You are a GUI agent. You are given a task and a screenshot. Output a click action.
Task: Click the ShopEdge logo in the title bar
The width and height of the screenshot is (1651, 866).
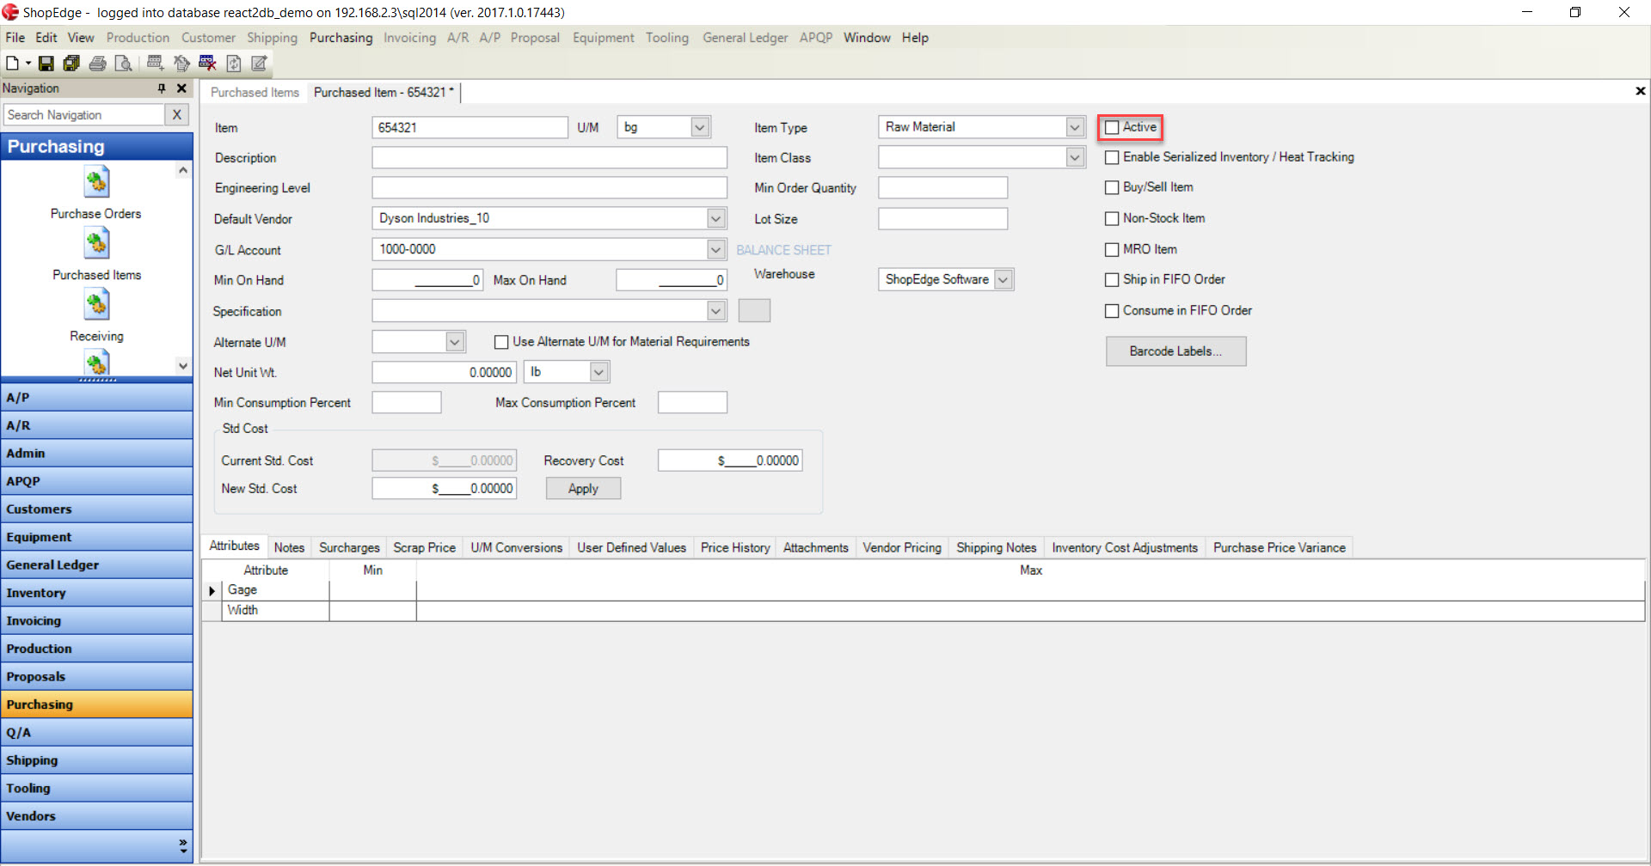(x=10, y=12)
